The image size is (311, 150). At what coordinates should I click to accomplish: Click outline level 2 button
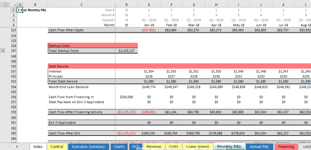click(7, 5)
